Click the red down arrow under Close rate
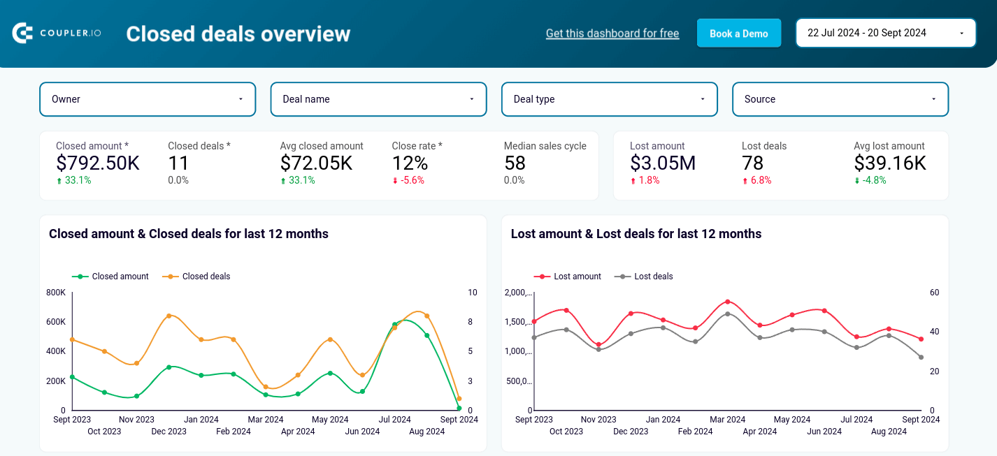Screen dimensions: 997x456 [x=395, y=180]
